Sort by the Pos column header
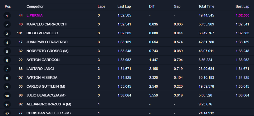 8,7
